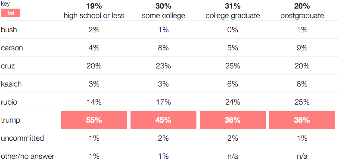
Task: Select the 'some college' column header
Action: (163, 16)
